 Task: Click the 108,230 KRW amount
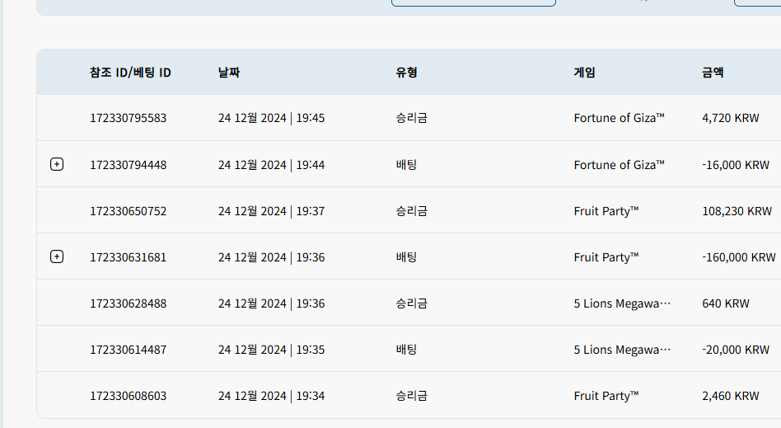click(x=737, y=211)
